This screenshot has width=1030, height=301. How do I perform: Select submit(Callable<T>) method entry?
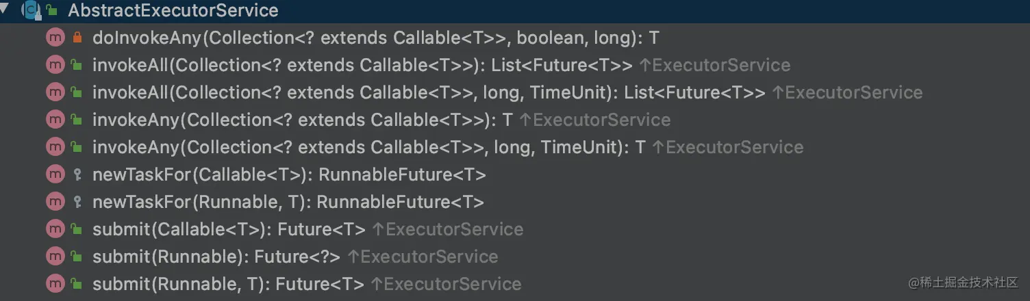(229, 229)
